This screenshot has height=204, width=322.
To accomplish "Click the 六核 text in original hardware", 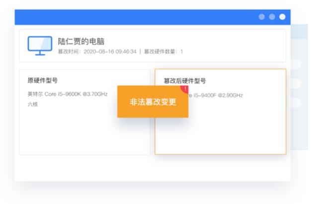I will (x=33, y=104).
